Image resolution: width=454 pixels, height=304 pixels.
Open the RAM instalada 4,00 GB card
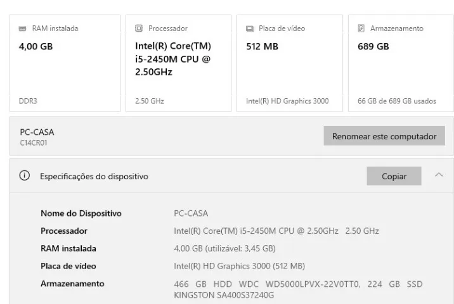pos(65,63)
